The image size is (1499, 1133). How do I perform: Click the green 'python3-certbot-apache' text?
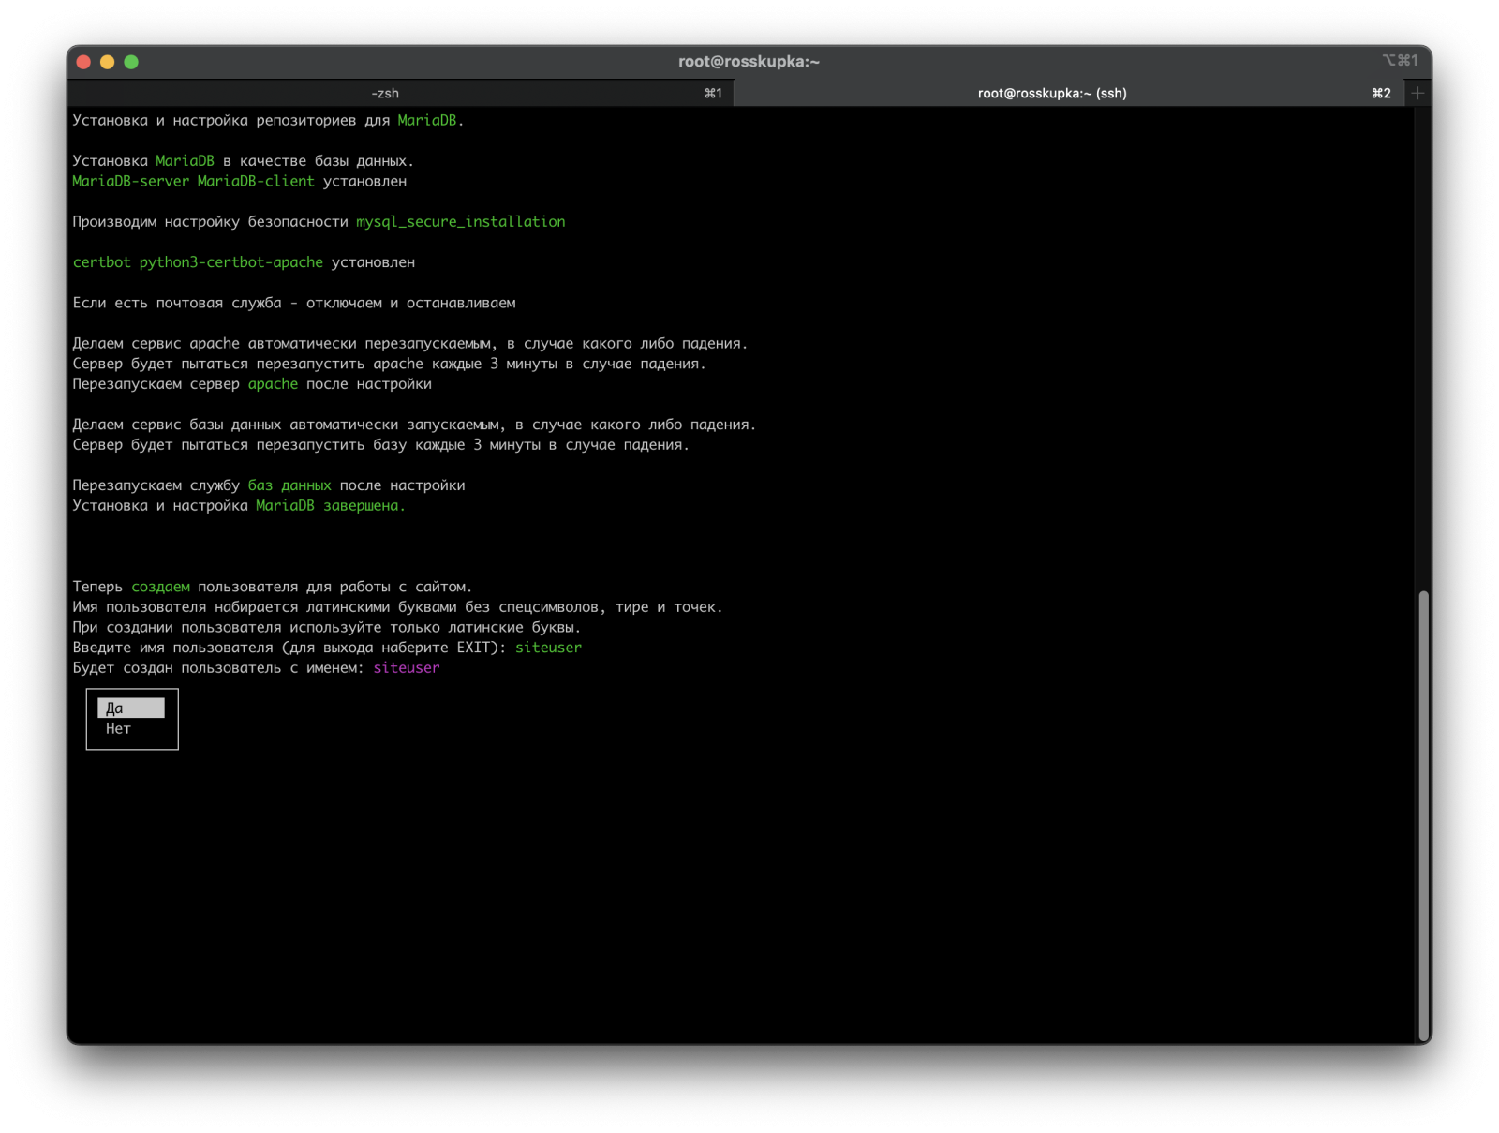230,262
